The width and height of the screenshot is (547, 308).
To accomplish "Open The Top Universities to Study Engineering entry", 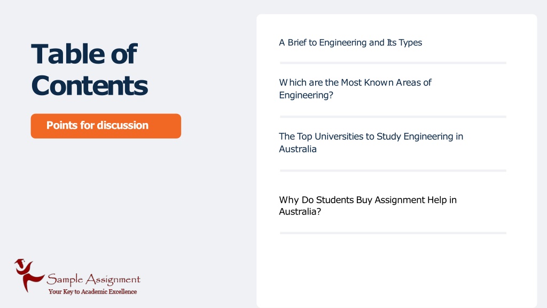I will point(371,142).
